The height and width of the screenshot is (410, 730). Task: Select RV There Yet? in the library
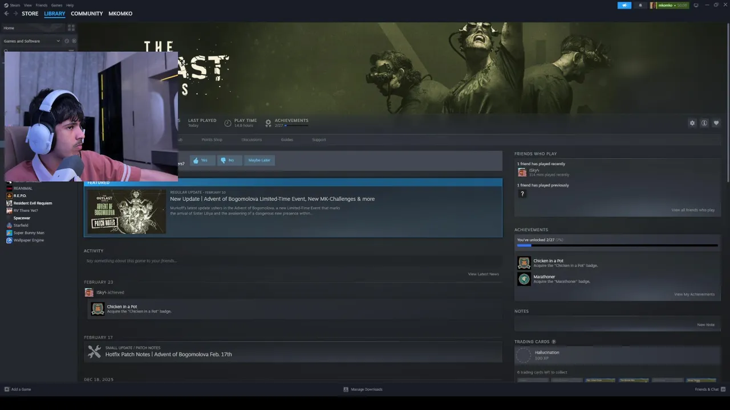pyautogui.click(x=26, y=211)
